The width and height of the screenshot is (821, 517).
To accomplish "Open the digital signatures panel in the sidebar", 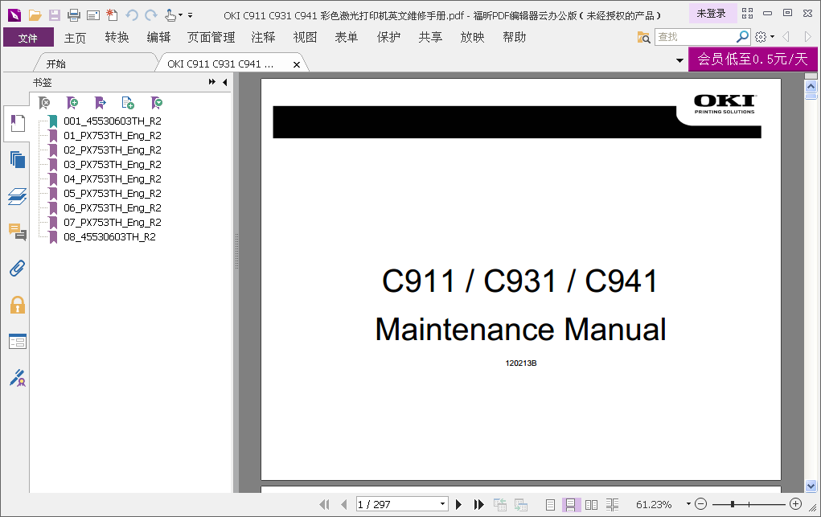I will (x=17, y=378).
